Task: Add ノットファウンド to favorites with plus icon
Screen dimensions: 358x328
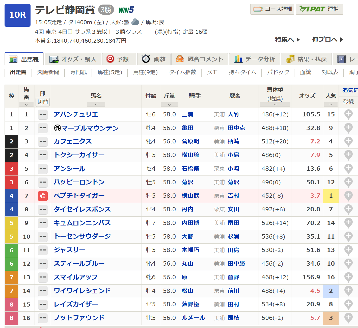Action: coord(348,318)
